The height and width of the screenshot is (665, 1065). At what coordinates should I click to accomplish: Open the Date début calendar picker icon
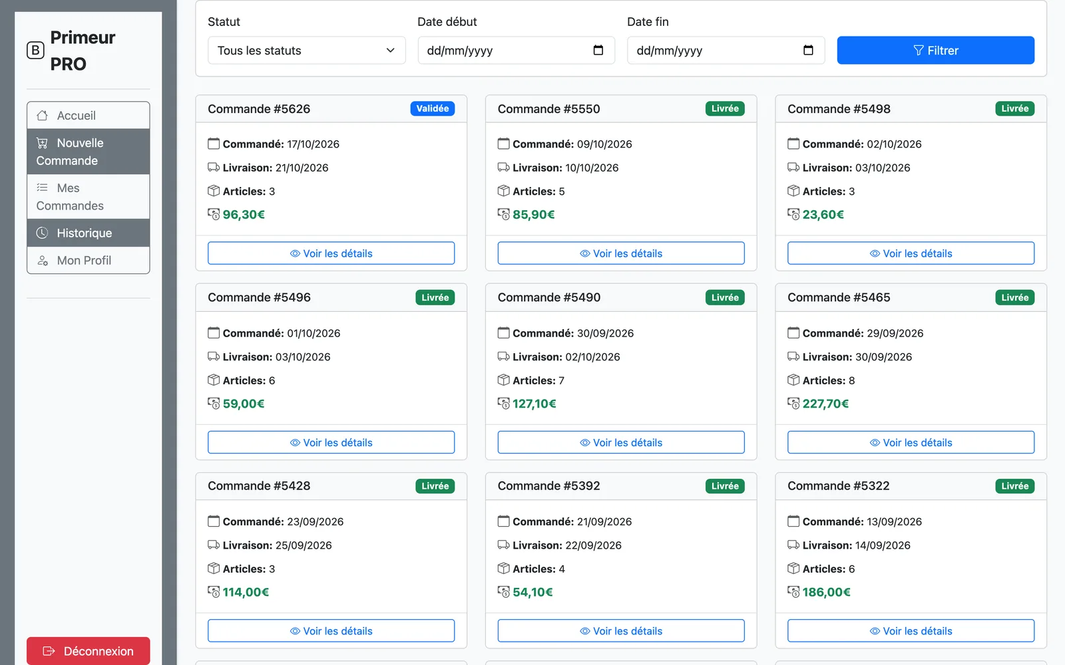[598, 50]
